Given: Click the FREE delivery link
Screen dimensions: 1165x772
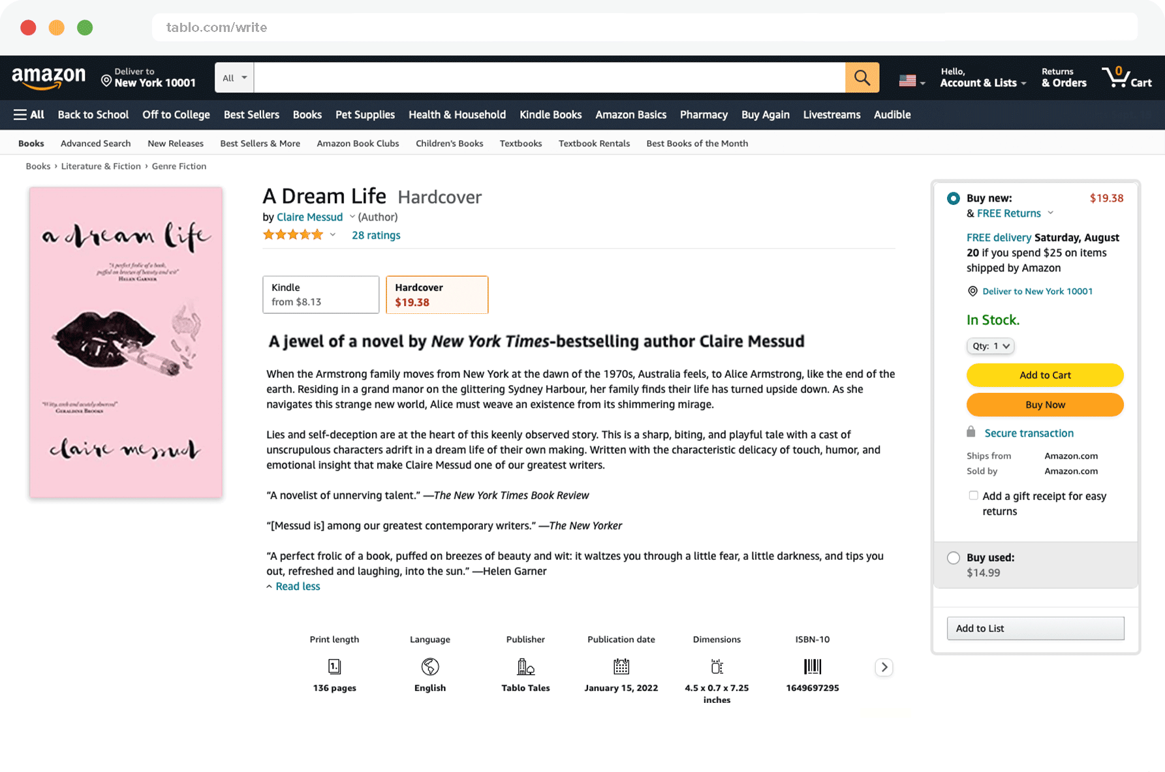Looking at the screenshot, I should (x=999, y=238).
